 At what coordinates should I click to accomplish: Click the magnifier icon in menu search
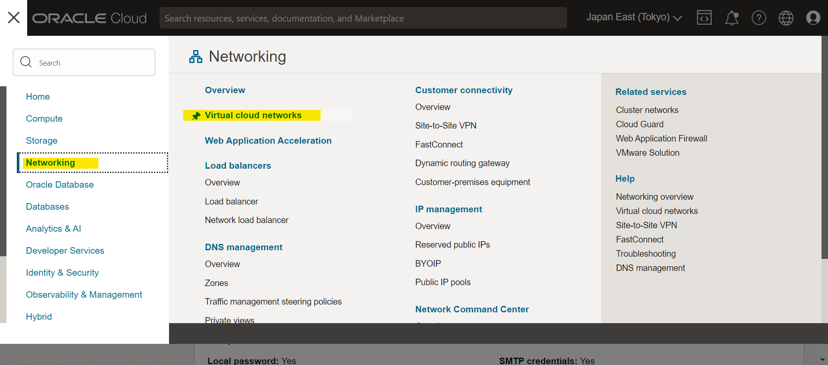(x=26, y=62)
